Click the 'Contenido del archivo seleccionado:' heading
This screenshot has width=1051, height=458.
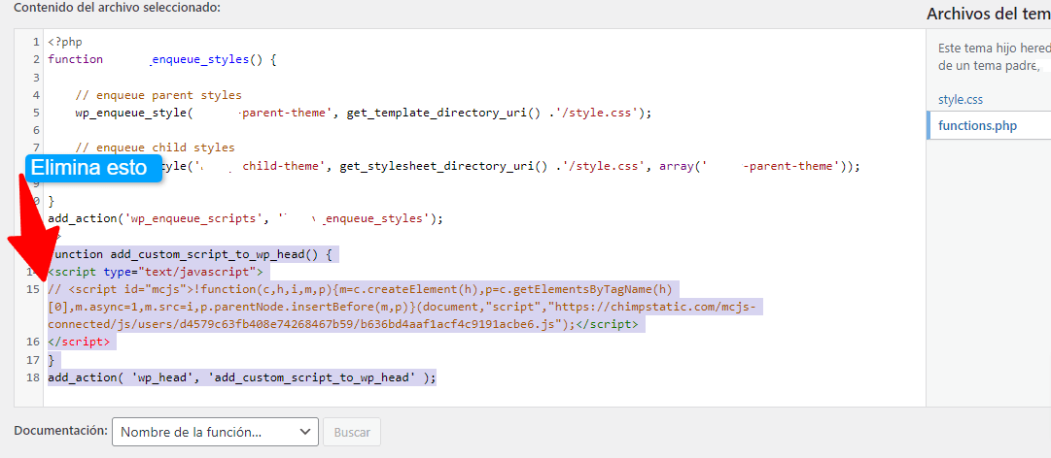click(x=118, y=8)
